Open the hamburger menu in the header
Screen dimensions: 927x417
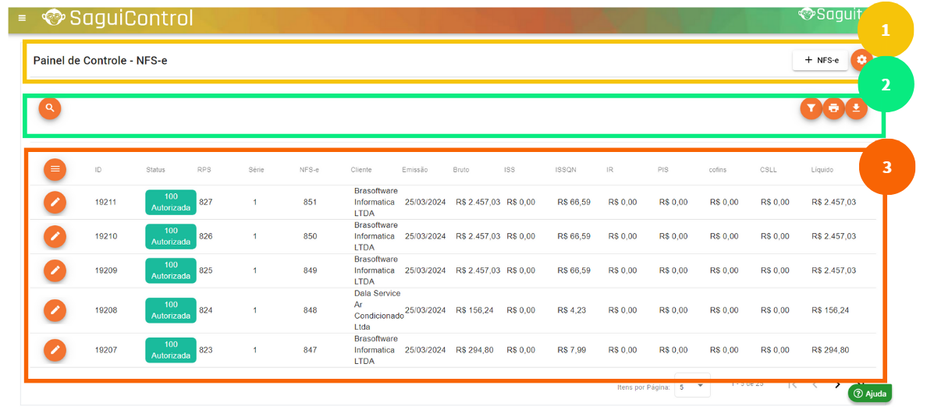point(22,18)
